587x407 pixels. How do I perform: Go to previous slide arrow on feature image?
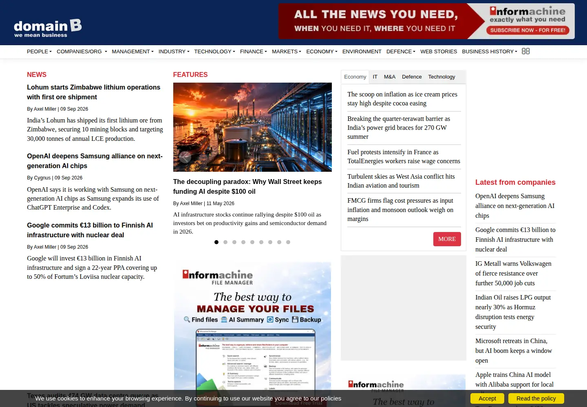tap(185, 157)
